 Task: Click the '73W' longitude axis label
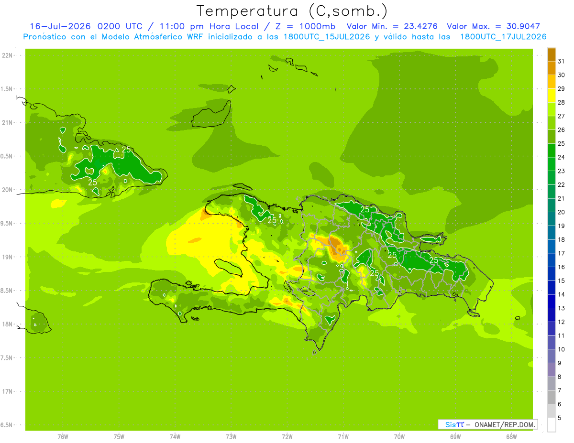click(x=231, y=437)
